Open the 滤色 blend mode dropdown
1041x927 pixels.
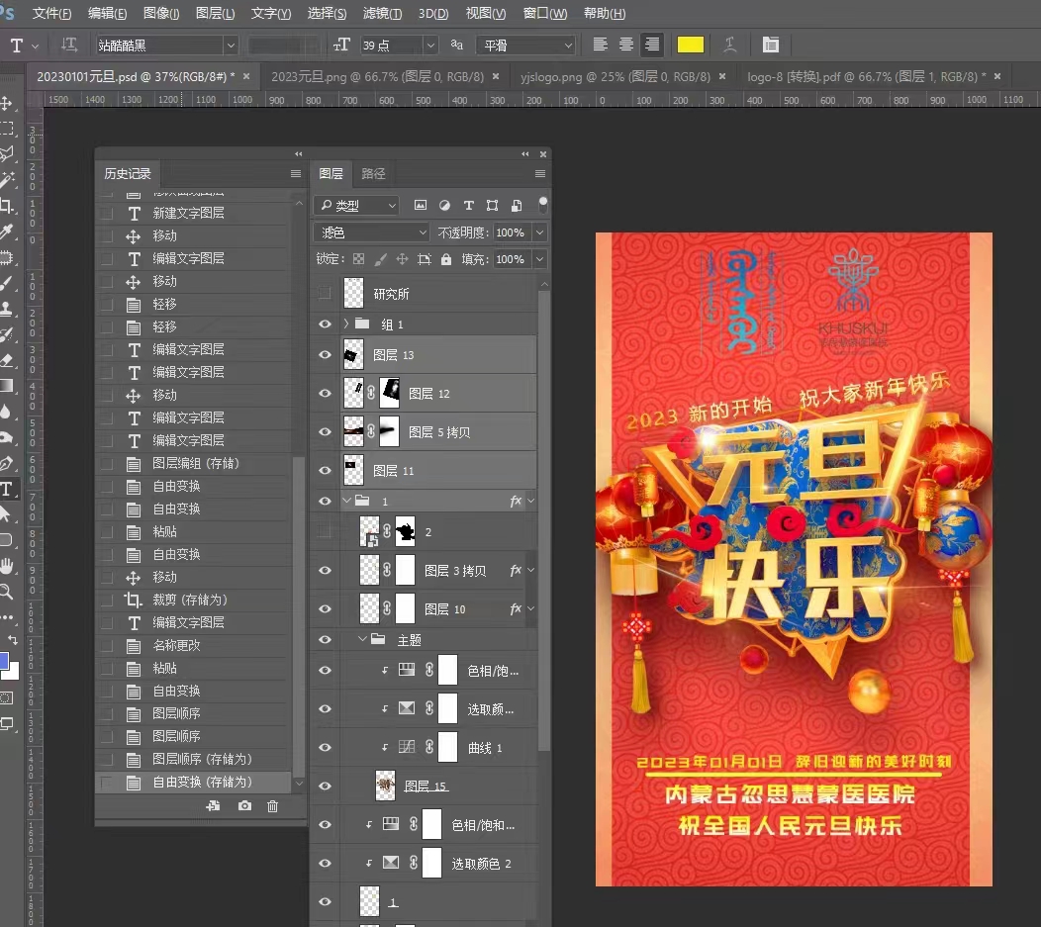371,232
